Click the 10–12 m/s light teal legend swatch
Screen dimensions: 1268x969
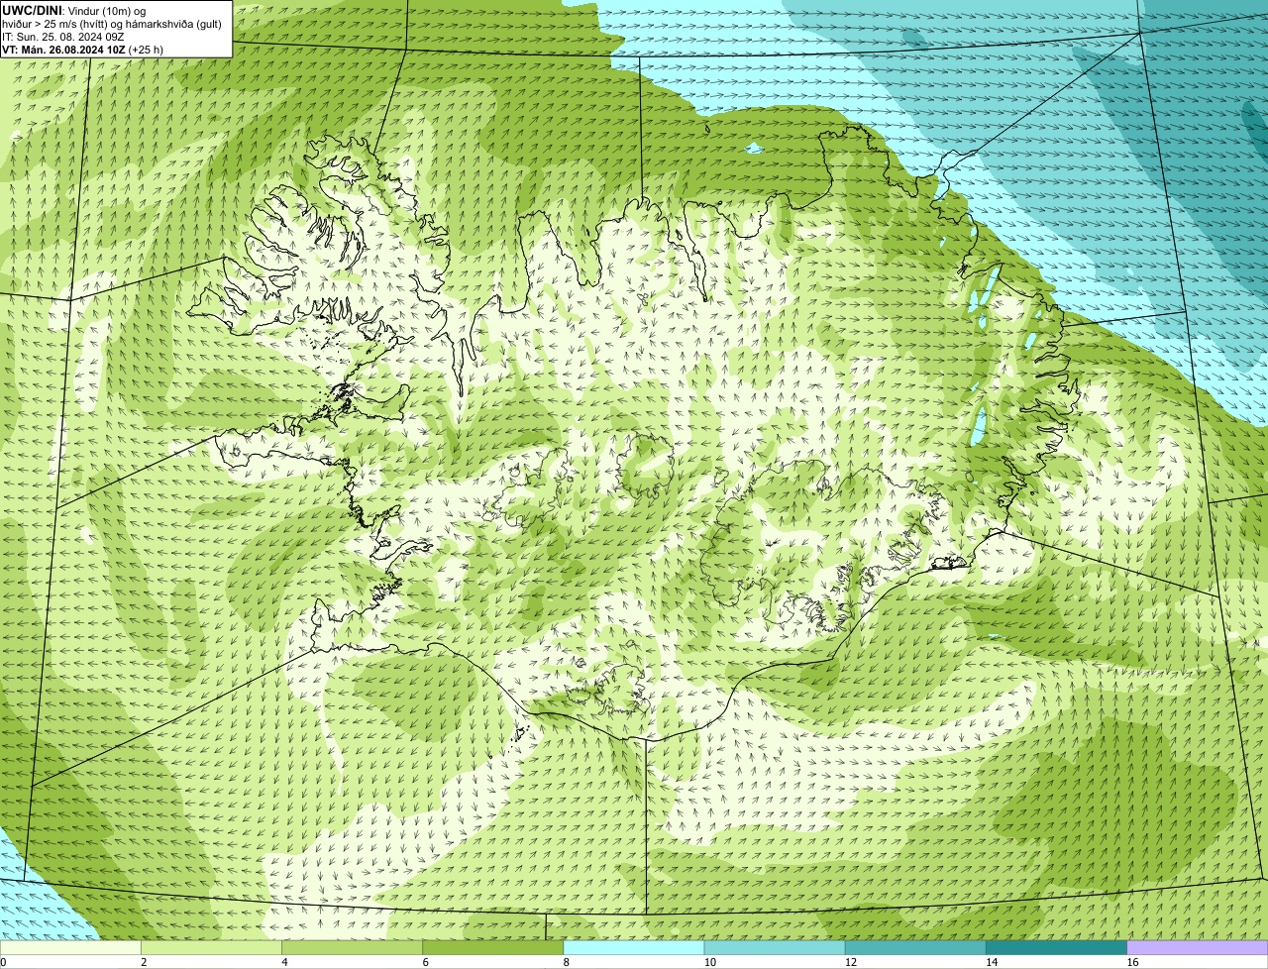[775, 947]
